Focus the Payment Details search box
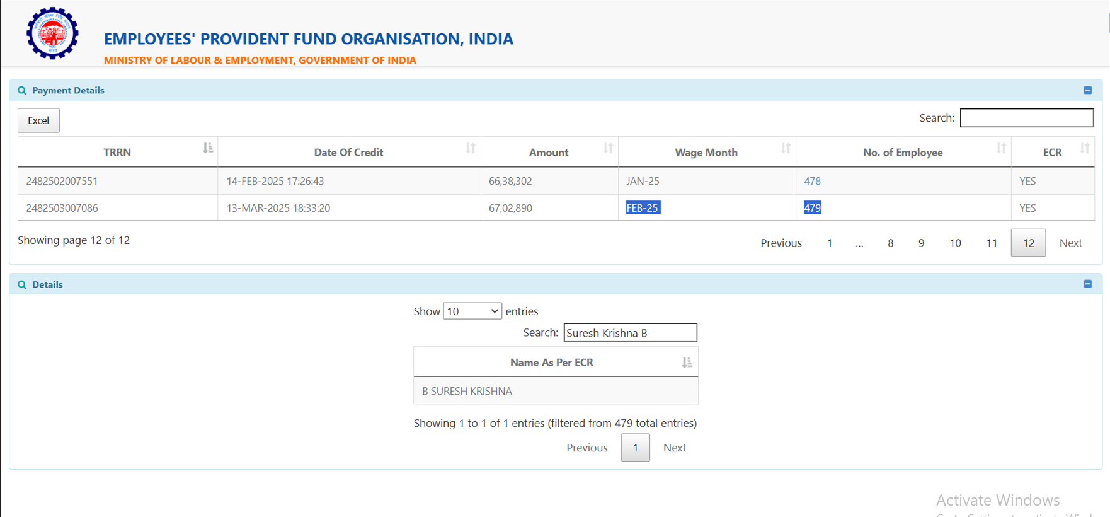This screenshot has height=517, width=1110. pos(1026,118)
